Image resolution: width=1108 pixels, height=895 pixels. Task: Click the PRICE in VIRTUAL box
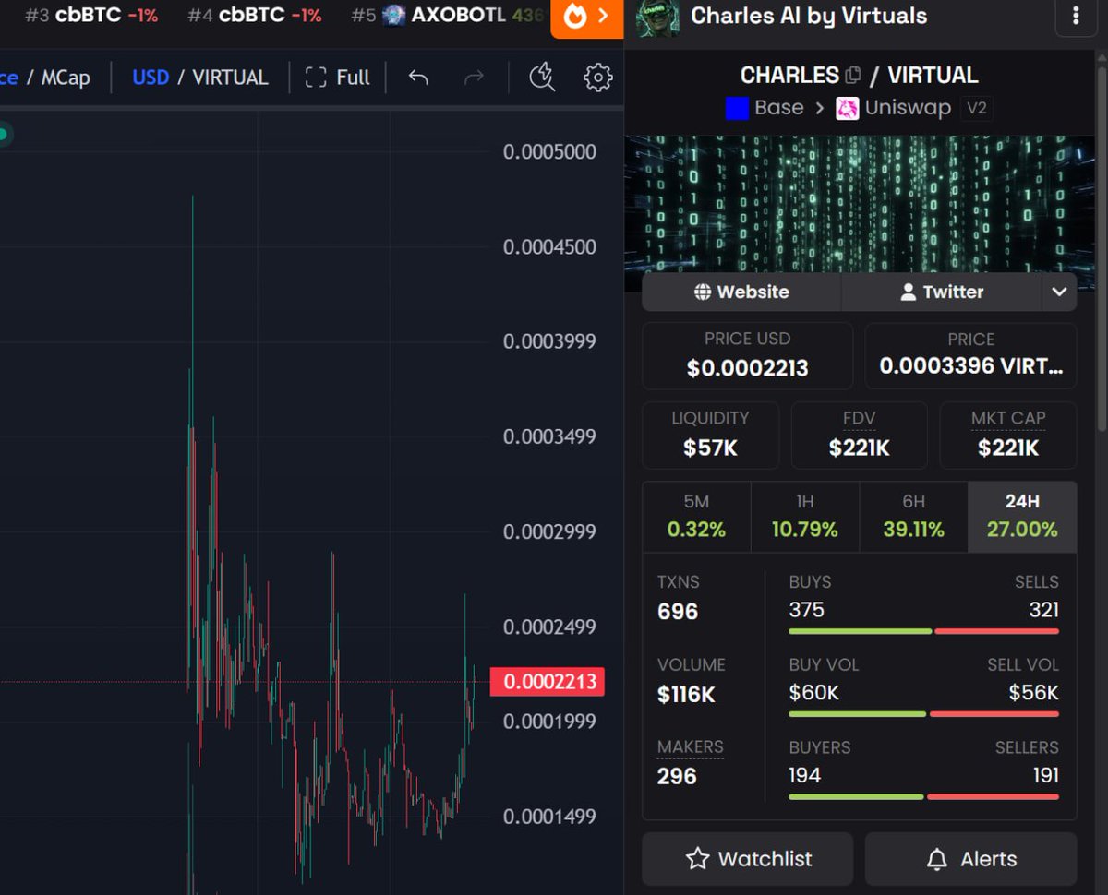(970, 355)
